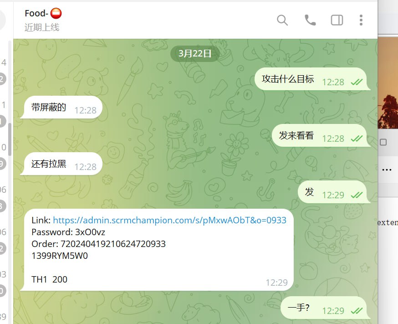This screenshot has height=324, width=398.
Task: Tick the checkbox in the right-side window
Action: pyautogui.click(x=383, y=142)
